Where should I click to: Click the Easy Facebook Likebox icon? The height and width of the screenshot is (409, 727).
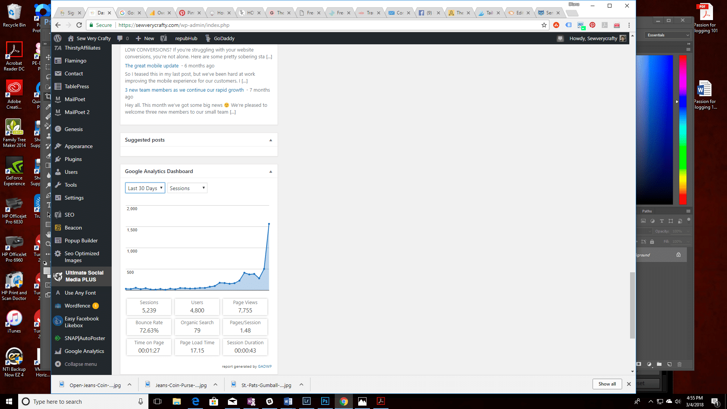tap(58, 321)
